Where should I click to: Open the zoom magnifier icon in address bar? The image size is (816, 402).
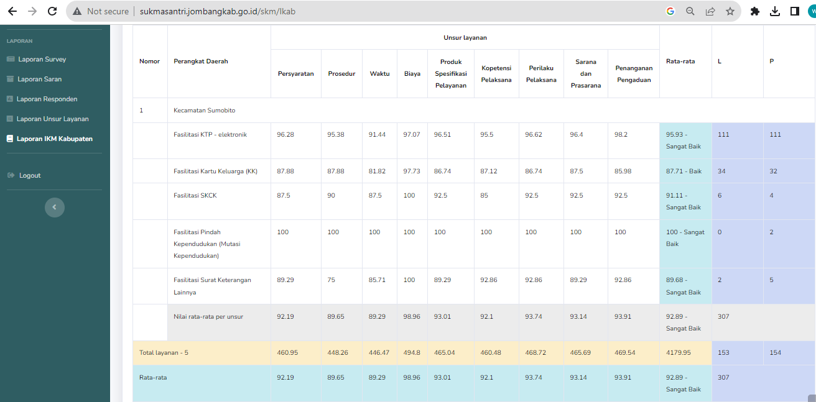(690, 11)
